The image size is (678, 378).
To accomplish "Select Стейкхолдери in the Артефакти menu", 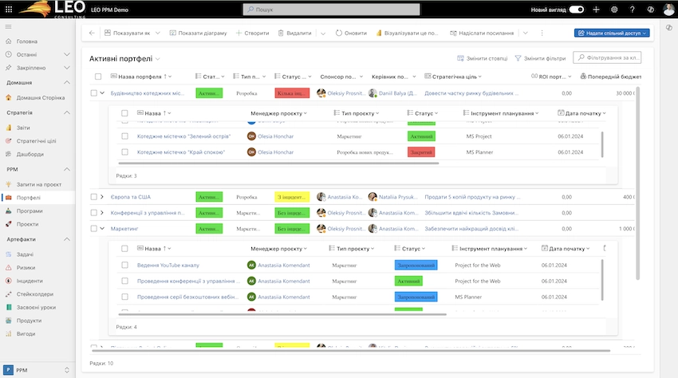I will 35,293.
